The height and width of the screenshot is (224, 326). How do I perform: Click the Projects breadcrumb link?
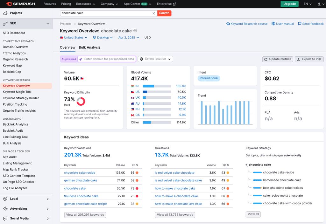pos(66,24)
